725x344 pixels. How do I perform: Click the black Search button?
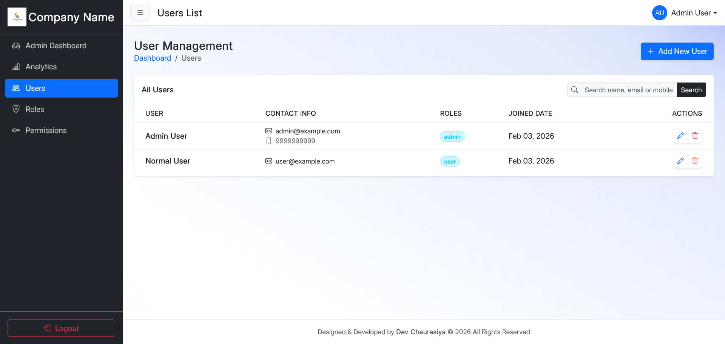click(691, 90)
